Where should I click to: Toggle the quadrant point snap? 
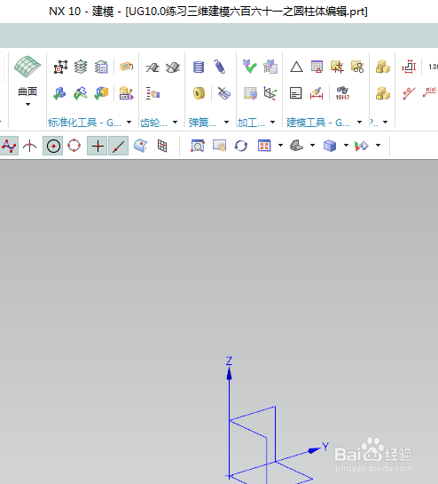click(74, 146)
